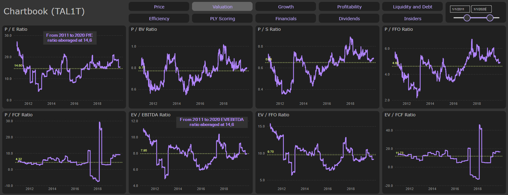Select the P / BV Ratio chart title
508x195 pixels.
tap(144, 29)
